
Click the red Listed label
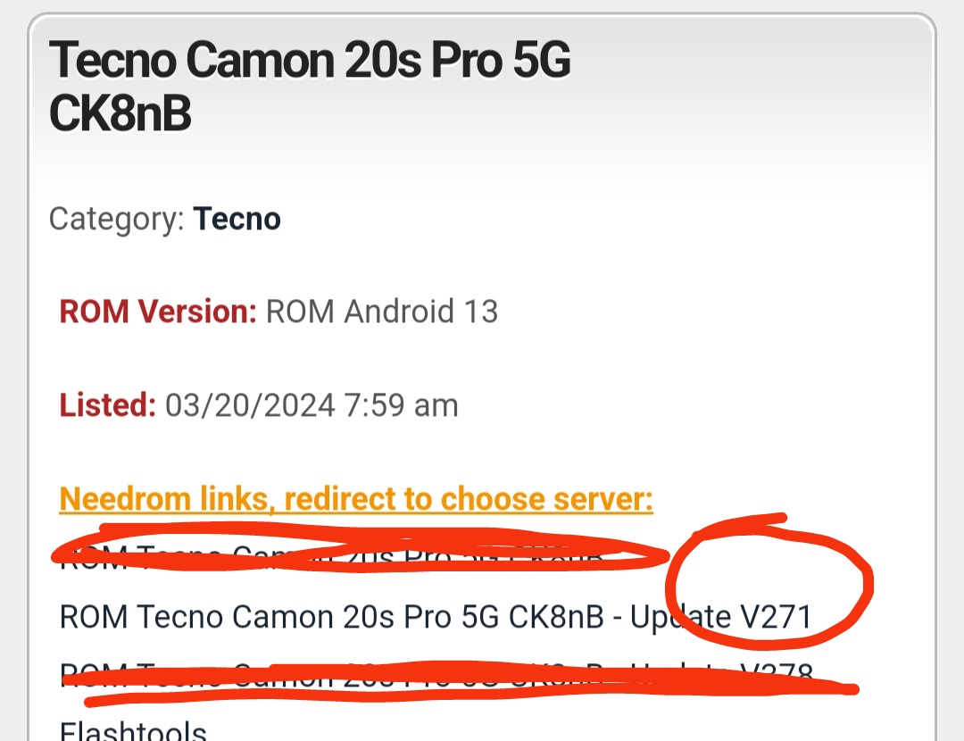point(108,405)
